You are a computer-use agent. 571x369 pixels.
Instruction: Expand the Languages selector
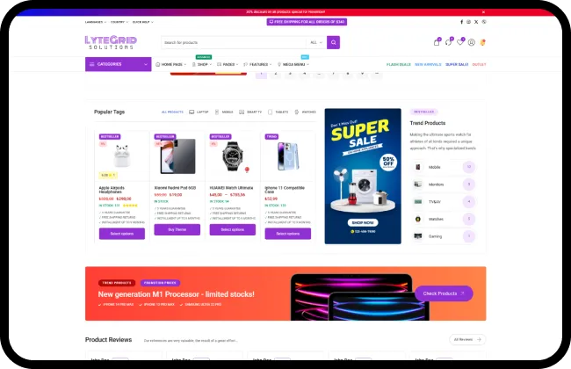click(x=96, y=22)
